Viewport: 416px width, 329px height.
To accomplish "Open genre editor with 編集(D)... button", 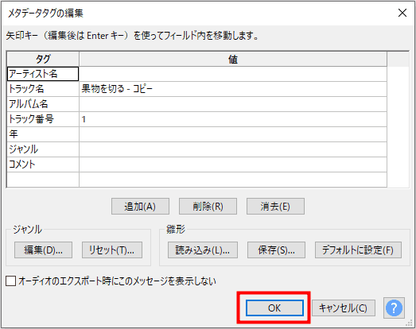I will pyautogui.click(x=43, y=250).
